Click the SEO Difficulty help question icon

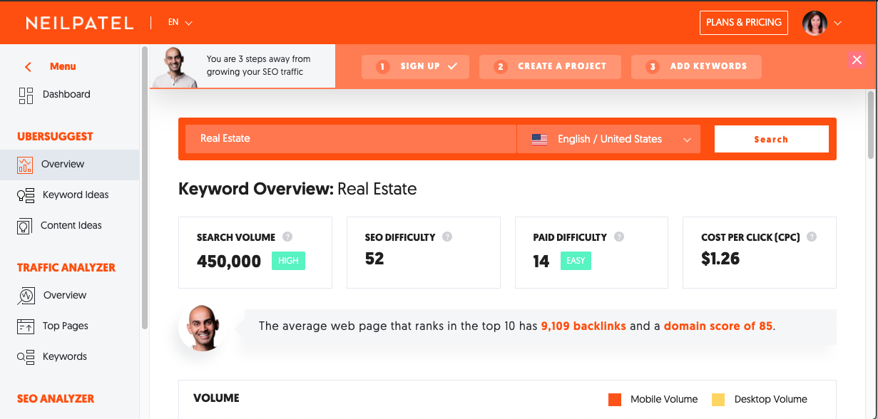point(447,237)
